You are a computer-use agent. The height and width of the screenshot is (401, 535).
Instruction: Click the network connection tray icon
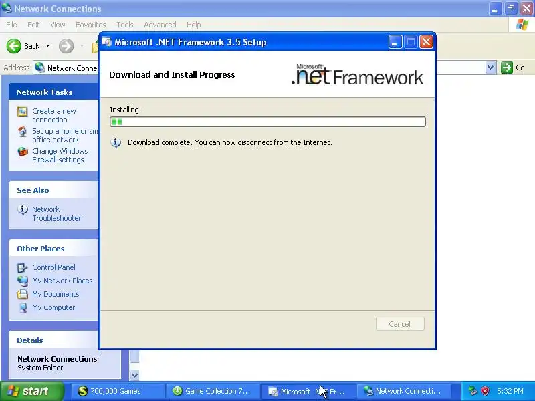[x=473, y=391]
